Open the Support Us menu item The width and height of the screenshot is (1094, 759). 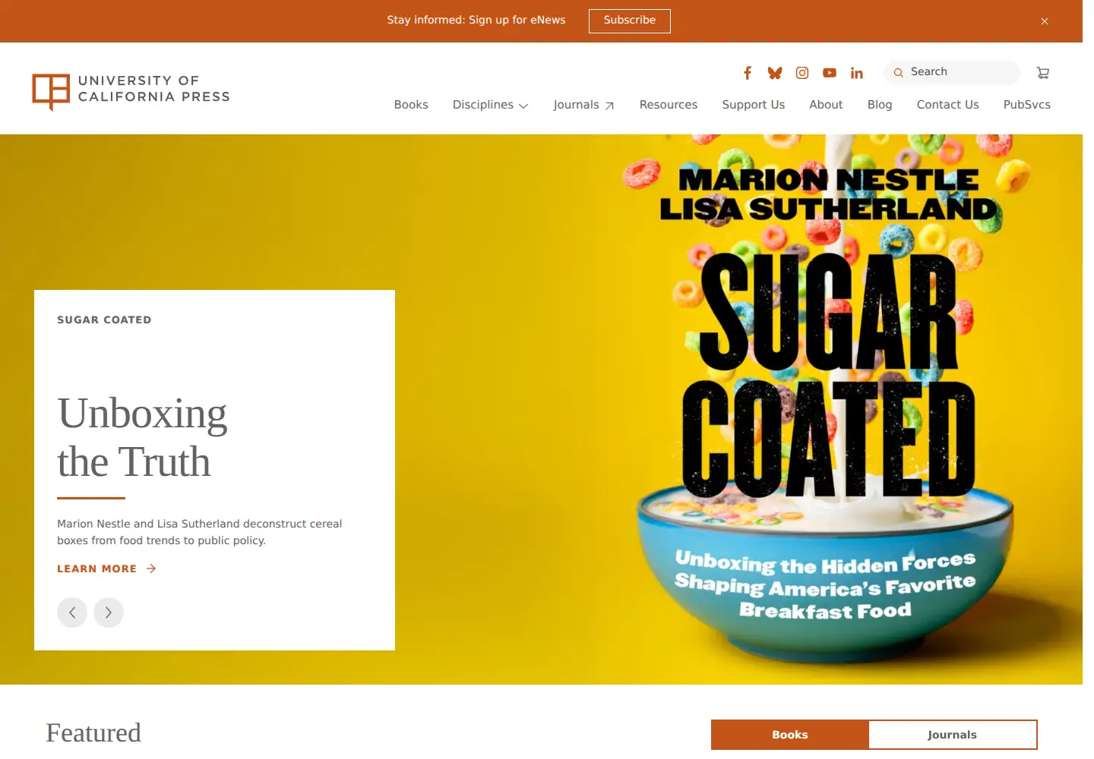(x=754, y=105)
